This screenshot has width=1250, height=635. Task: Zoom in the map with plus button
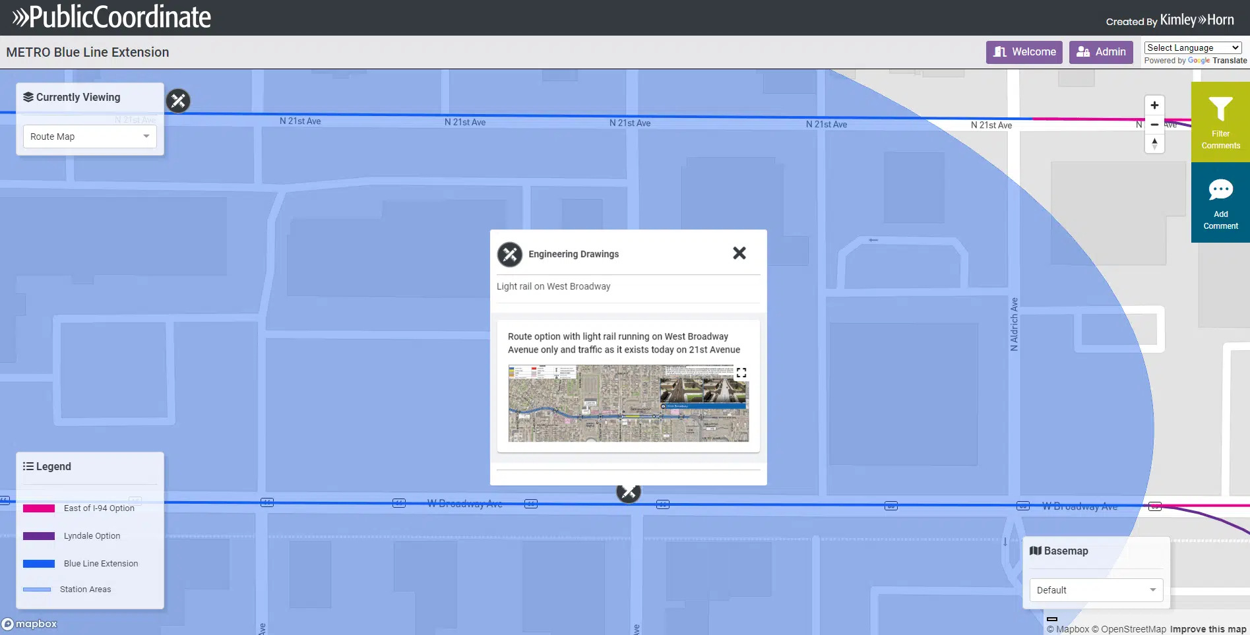click(1154, 106)
